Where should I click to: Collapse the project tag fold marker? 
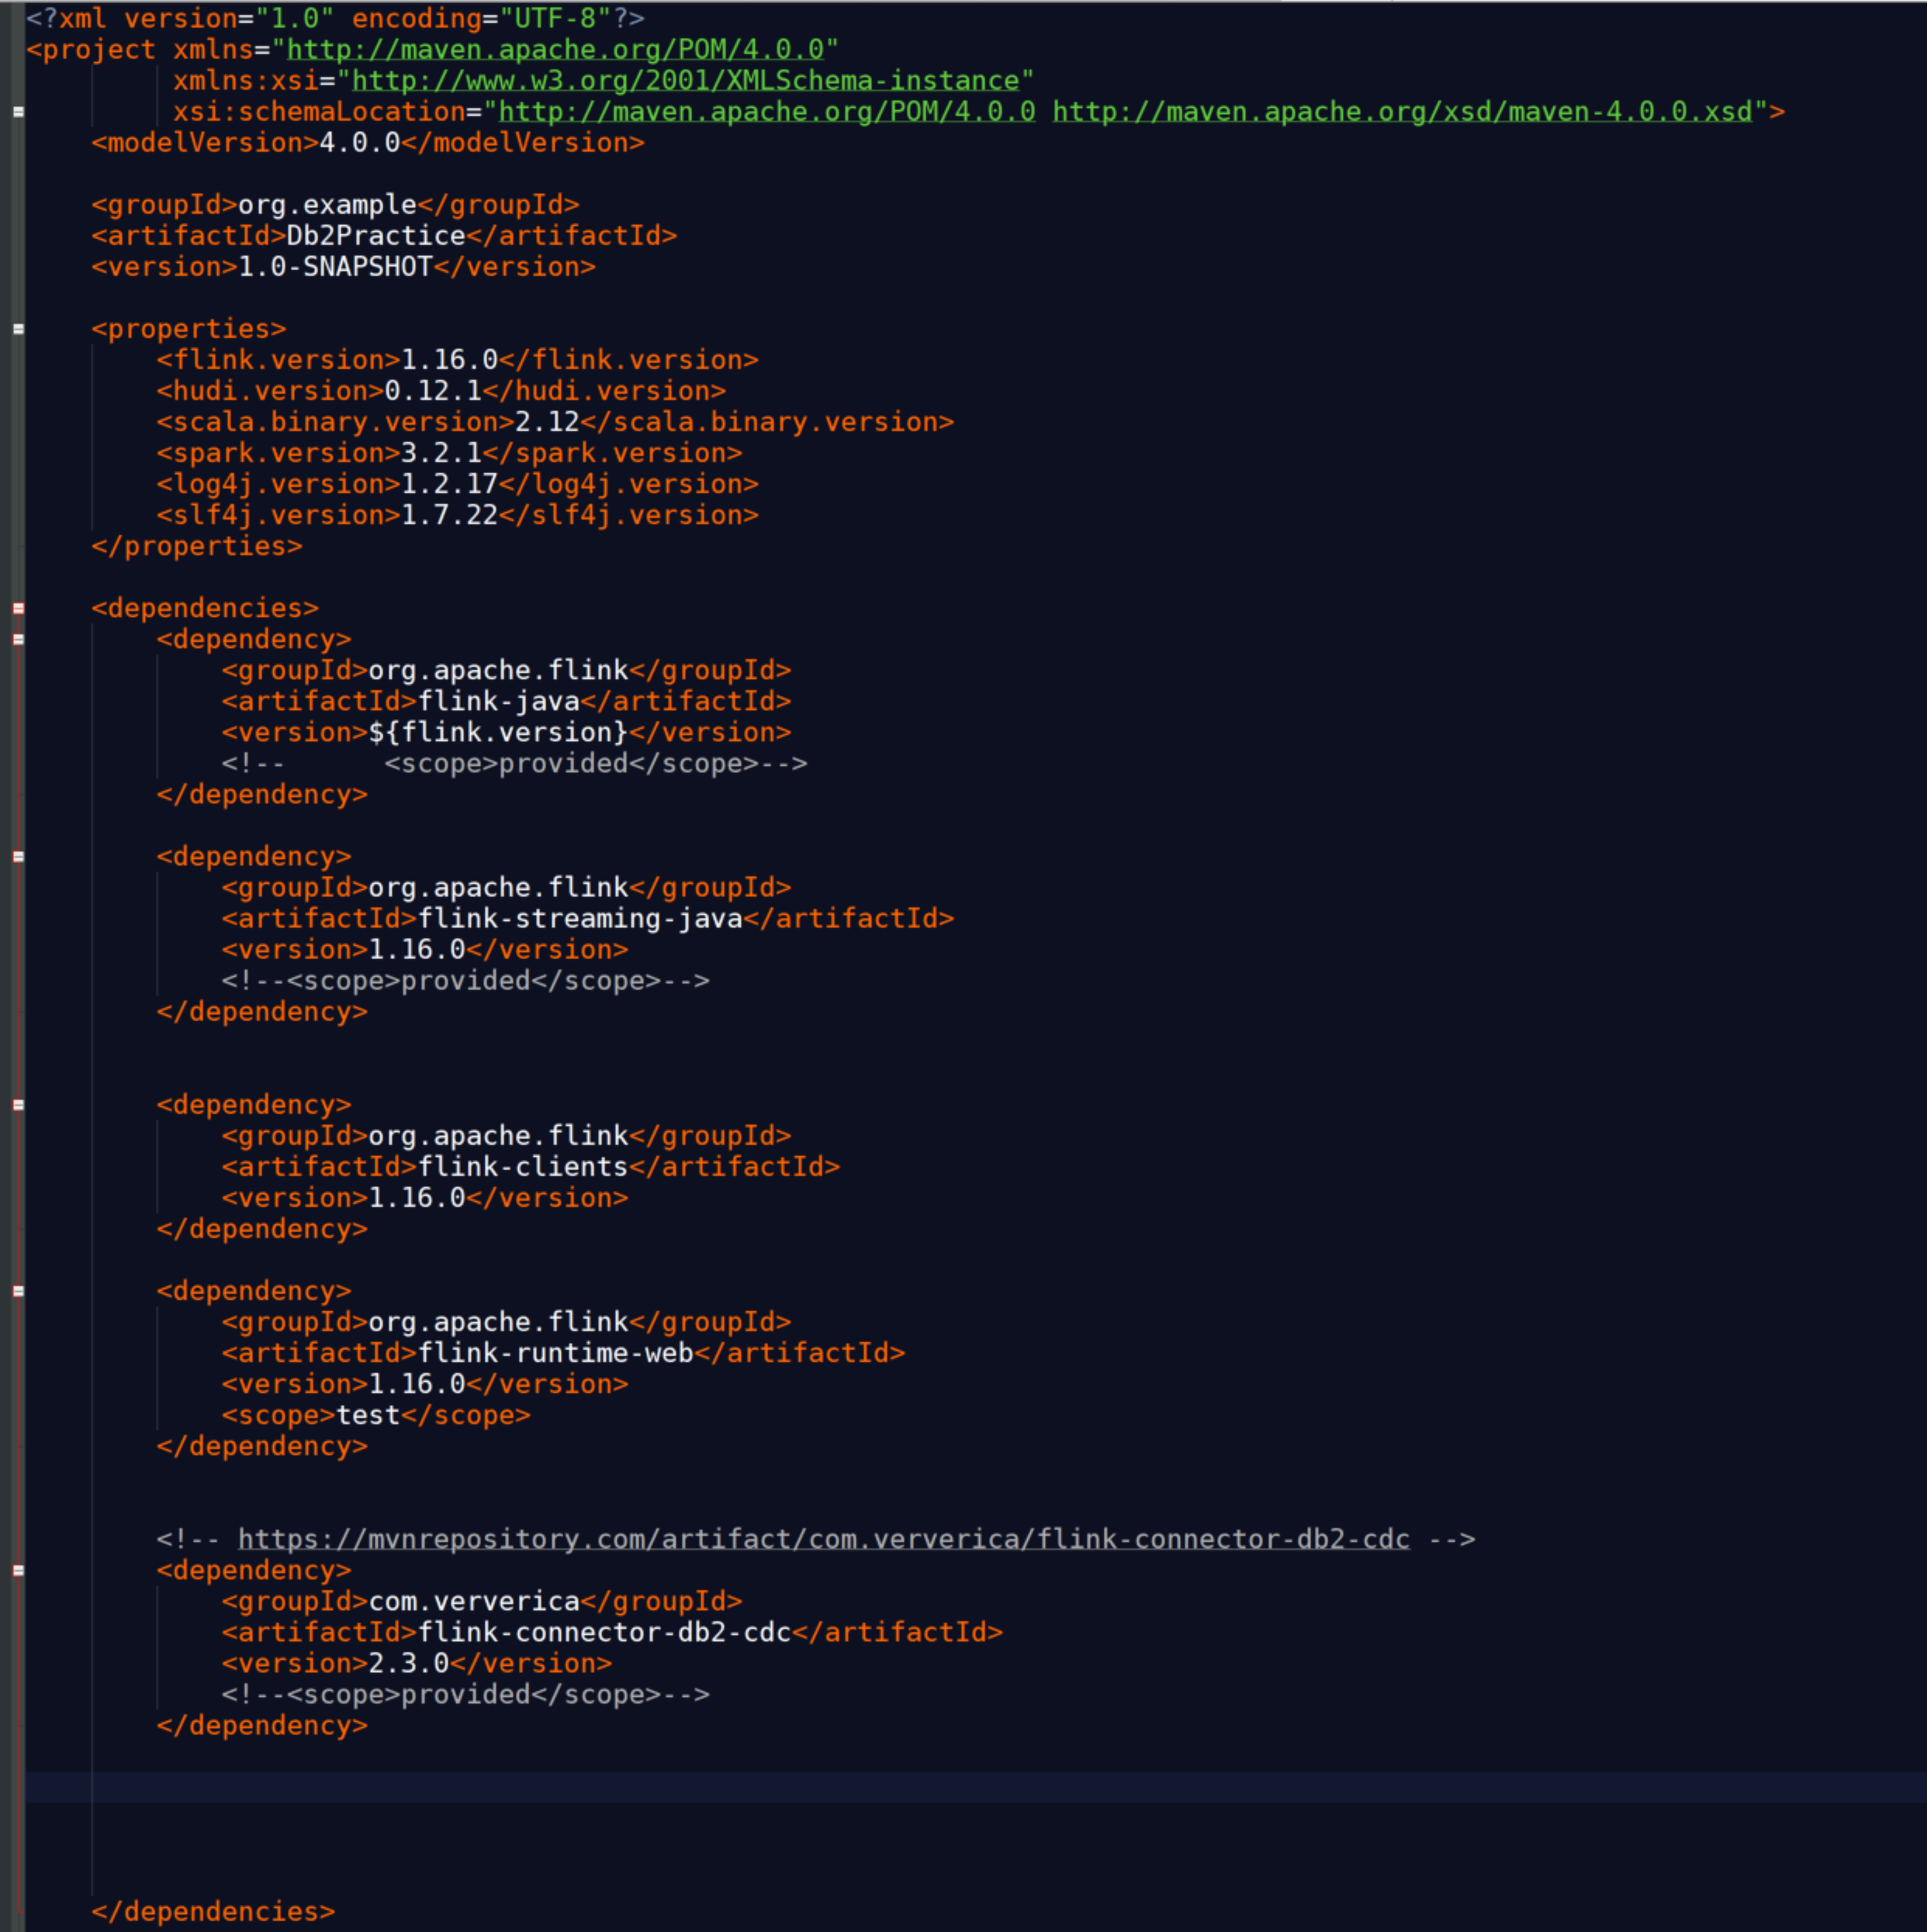pyautogui.click(x=18, y=111)
